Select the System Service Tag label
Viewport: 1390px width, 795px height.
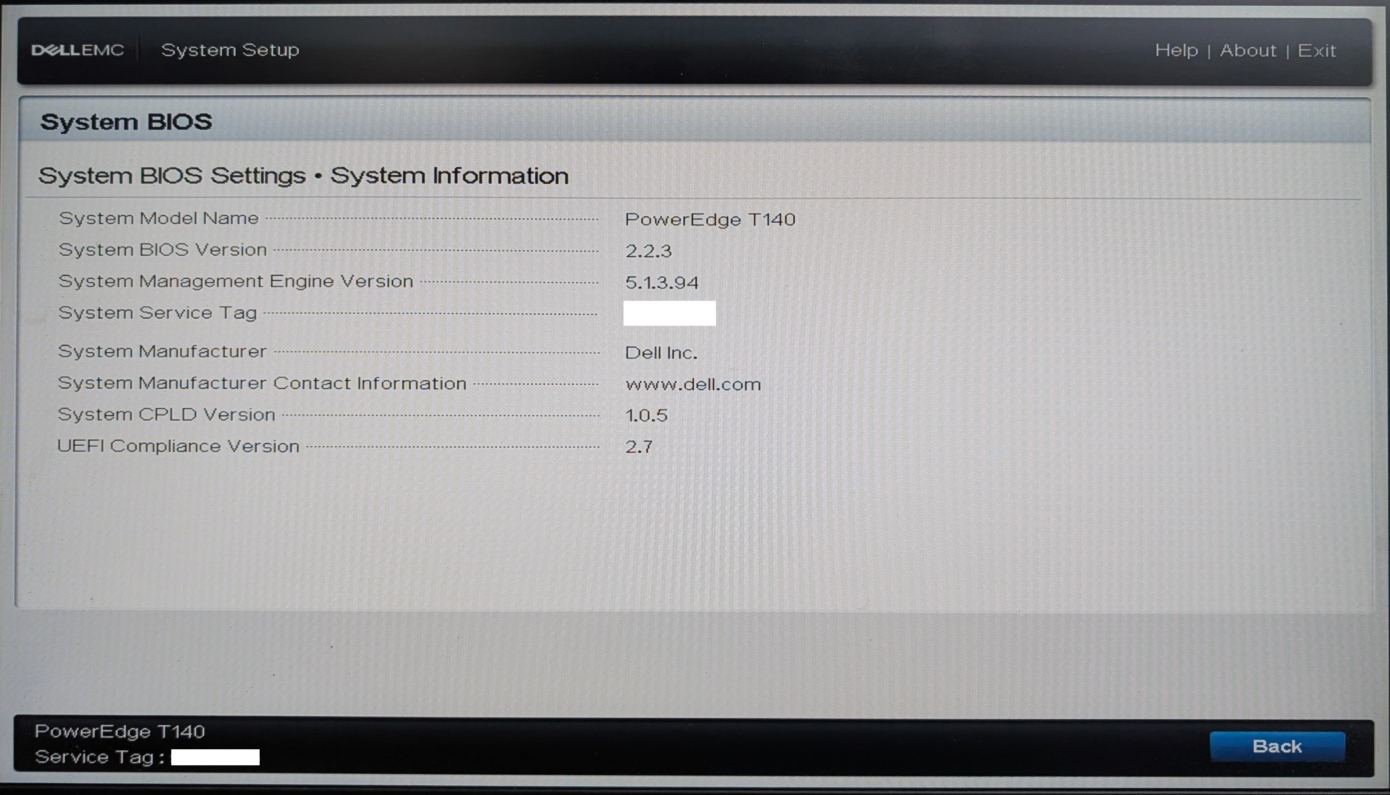coord(157,313)
